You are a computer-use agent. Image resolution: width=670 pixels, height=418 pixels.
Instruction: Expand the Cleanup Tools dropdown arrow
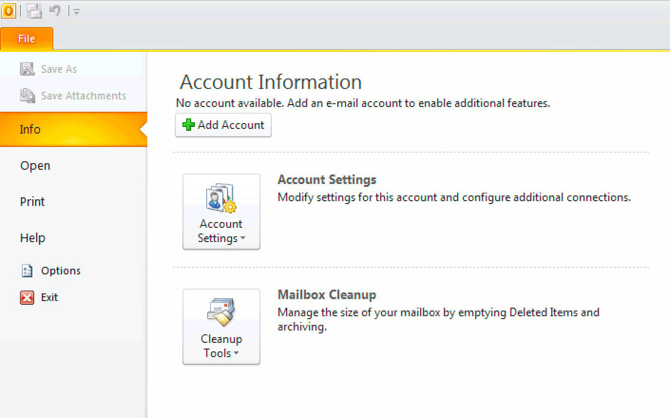(236, 353)
